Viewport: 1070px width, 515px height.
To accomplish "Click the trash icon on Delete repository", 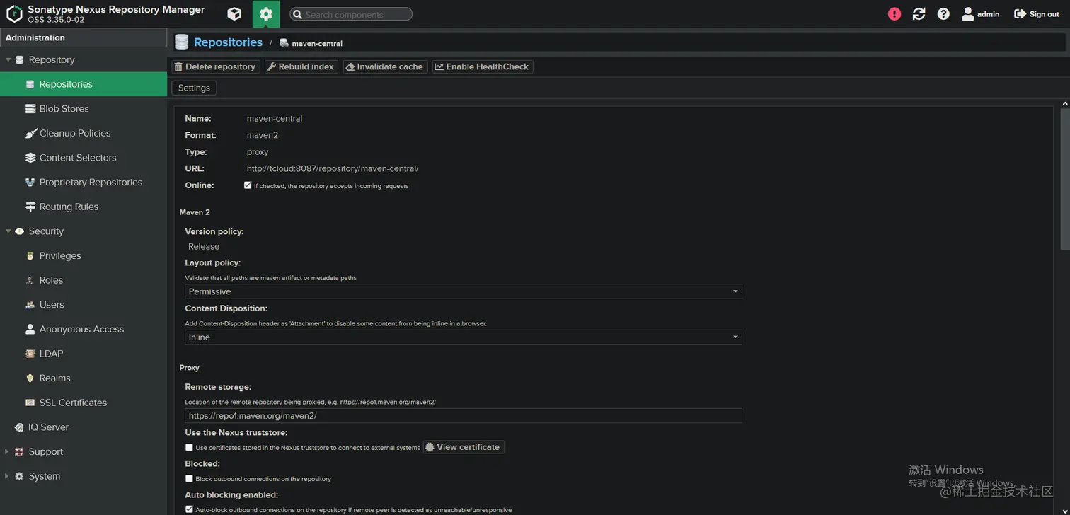I will tap(178, 66).
